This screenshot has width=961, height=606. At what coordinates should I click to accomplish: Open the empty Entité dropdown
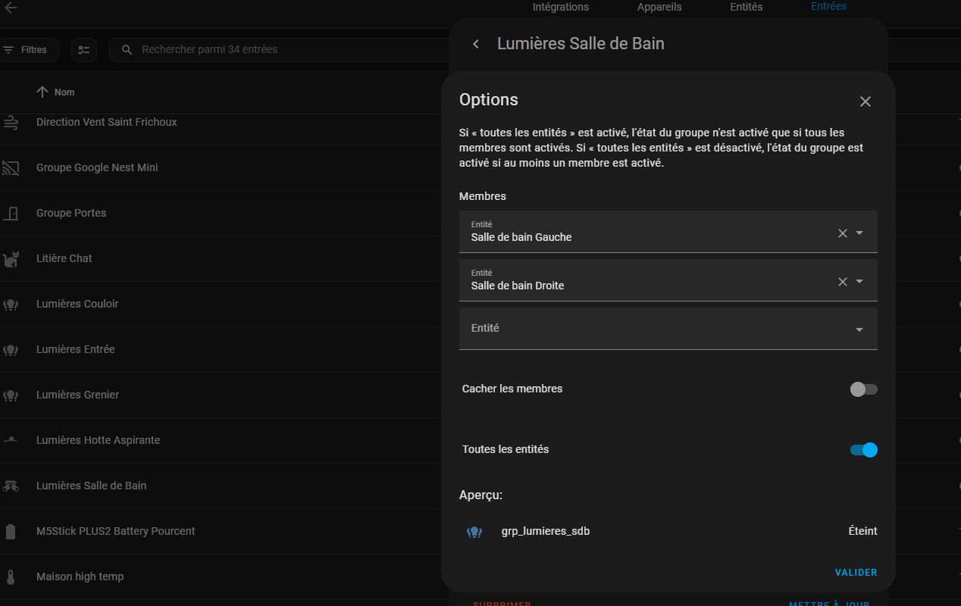(x=668, y=329)
